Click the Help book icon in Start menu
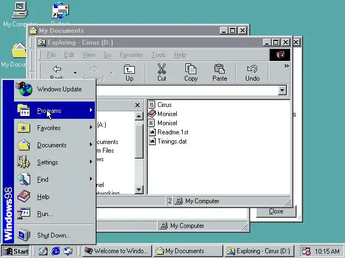 click(24, 196)
